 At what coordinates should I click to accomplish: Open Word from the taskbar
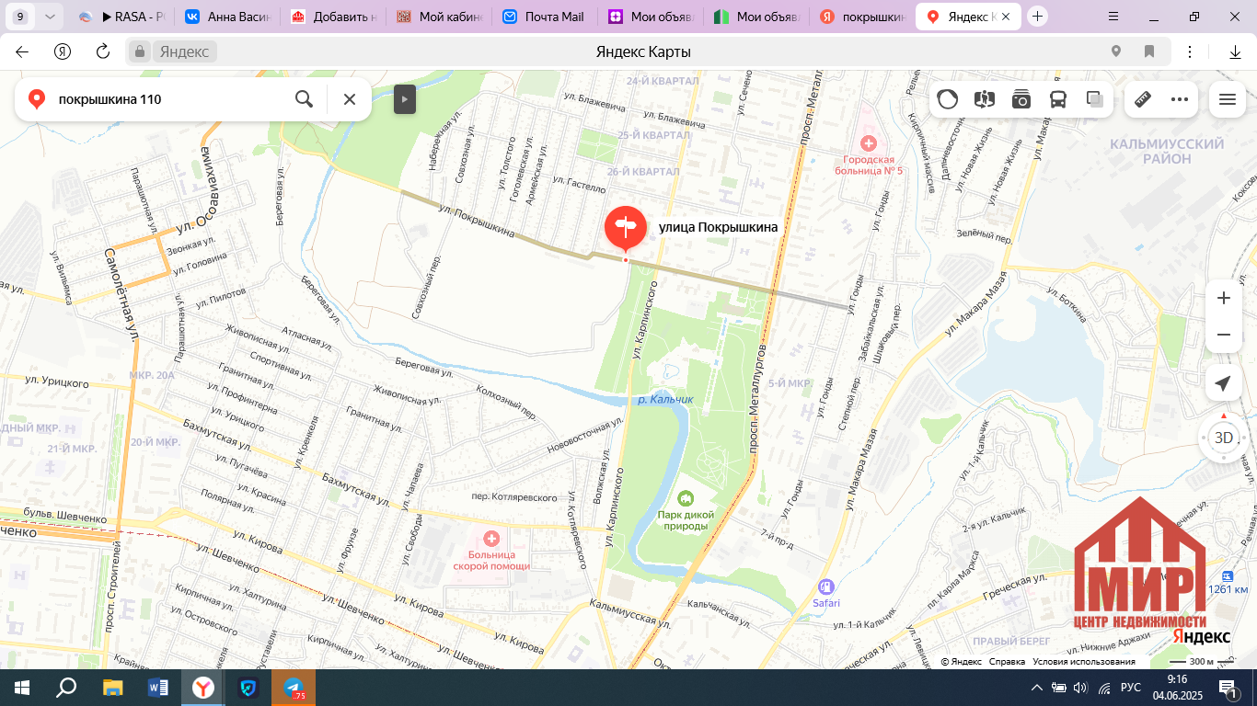tap(158, 688)
